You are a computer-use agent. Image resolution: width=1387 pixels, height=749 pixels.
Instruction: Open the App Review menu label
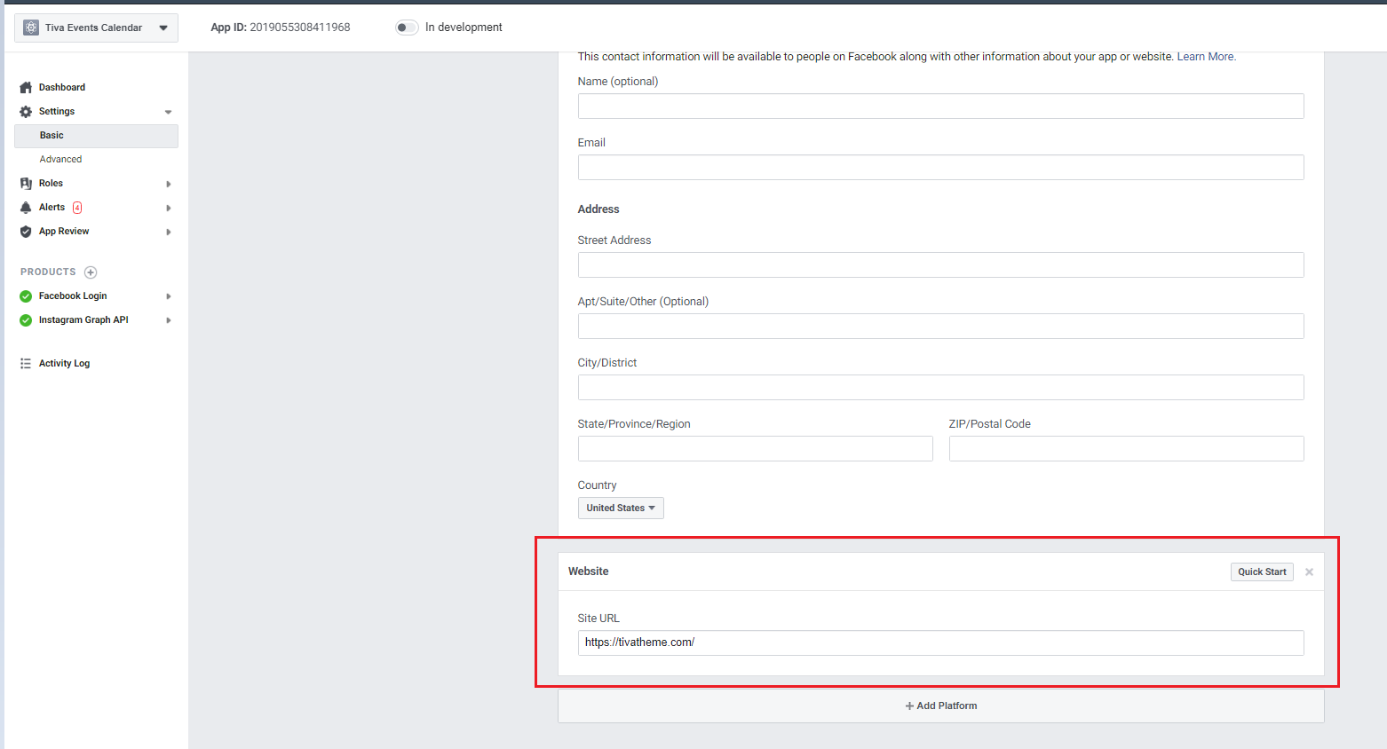tap(64, 232)
